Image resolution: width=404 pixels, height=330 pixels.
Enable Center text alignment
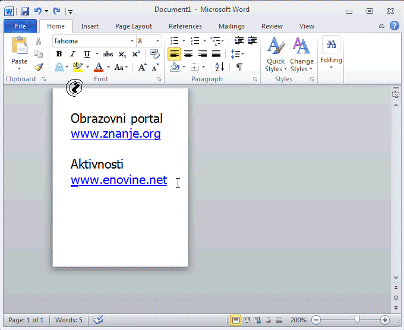coord(188,54)
